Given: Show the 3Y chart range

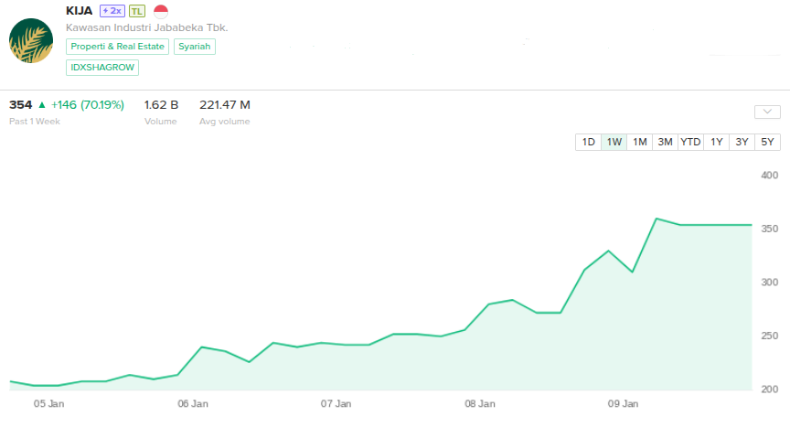Looking at the screenshot, I should tap(742, 142).
